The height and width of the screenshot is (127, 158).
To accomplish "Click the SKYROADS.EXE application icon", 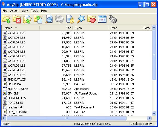I will coord(5,88).
